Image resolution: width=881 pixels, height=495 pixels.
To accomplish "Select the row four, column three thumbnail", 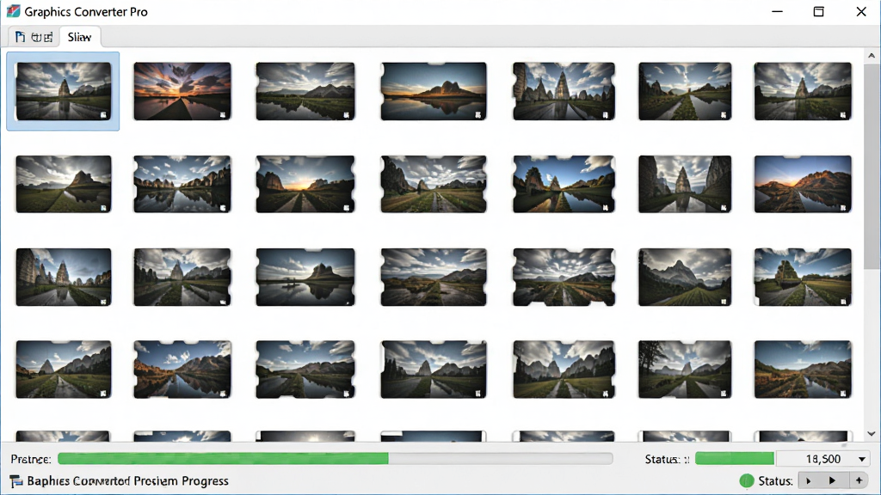I will coord(305,370).
